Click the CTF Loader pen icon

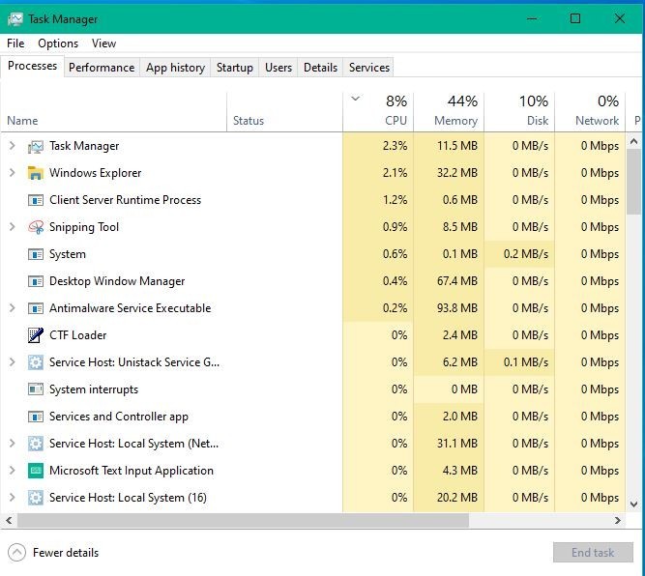click(x=36, y=335)
